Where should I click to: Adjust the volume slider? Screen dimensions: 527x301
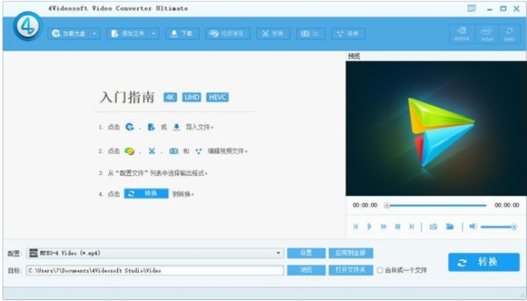(x=499, y=227)
